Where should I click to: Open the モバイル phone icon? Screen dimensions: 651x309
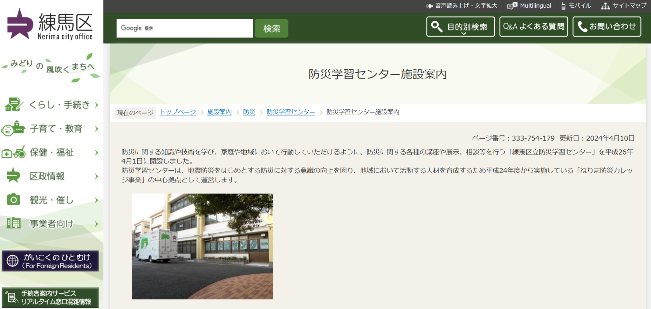(x=563, y=5)
